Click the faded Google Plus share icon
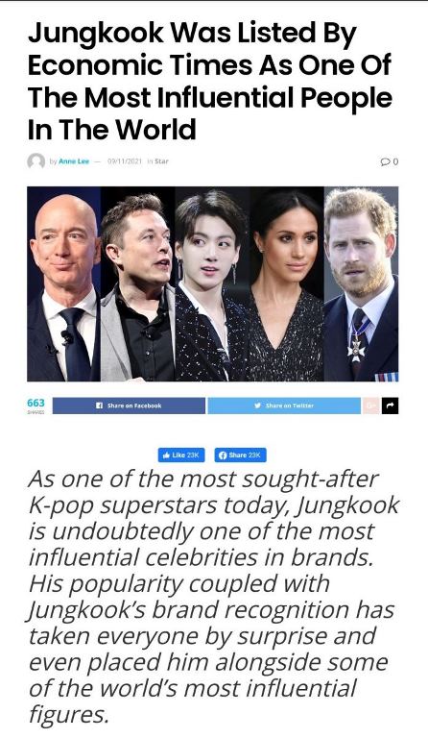This screenshot has height=738, width=428. click(370, 406)
